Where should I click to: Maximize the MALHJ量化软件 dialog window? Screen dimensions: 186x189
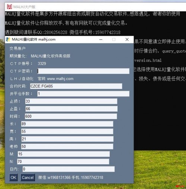point(114,40)
